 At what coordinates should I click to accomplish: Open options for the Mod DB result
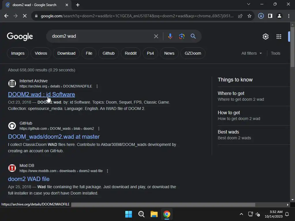coord(107,171)
